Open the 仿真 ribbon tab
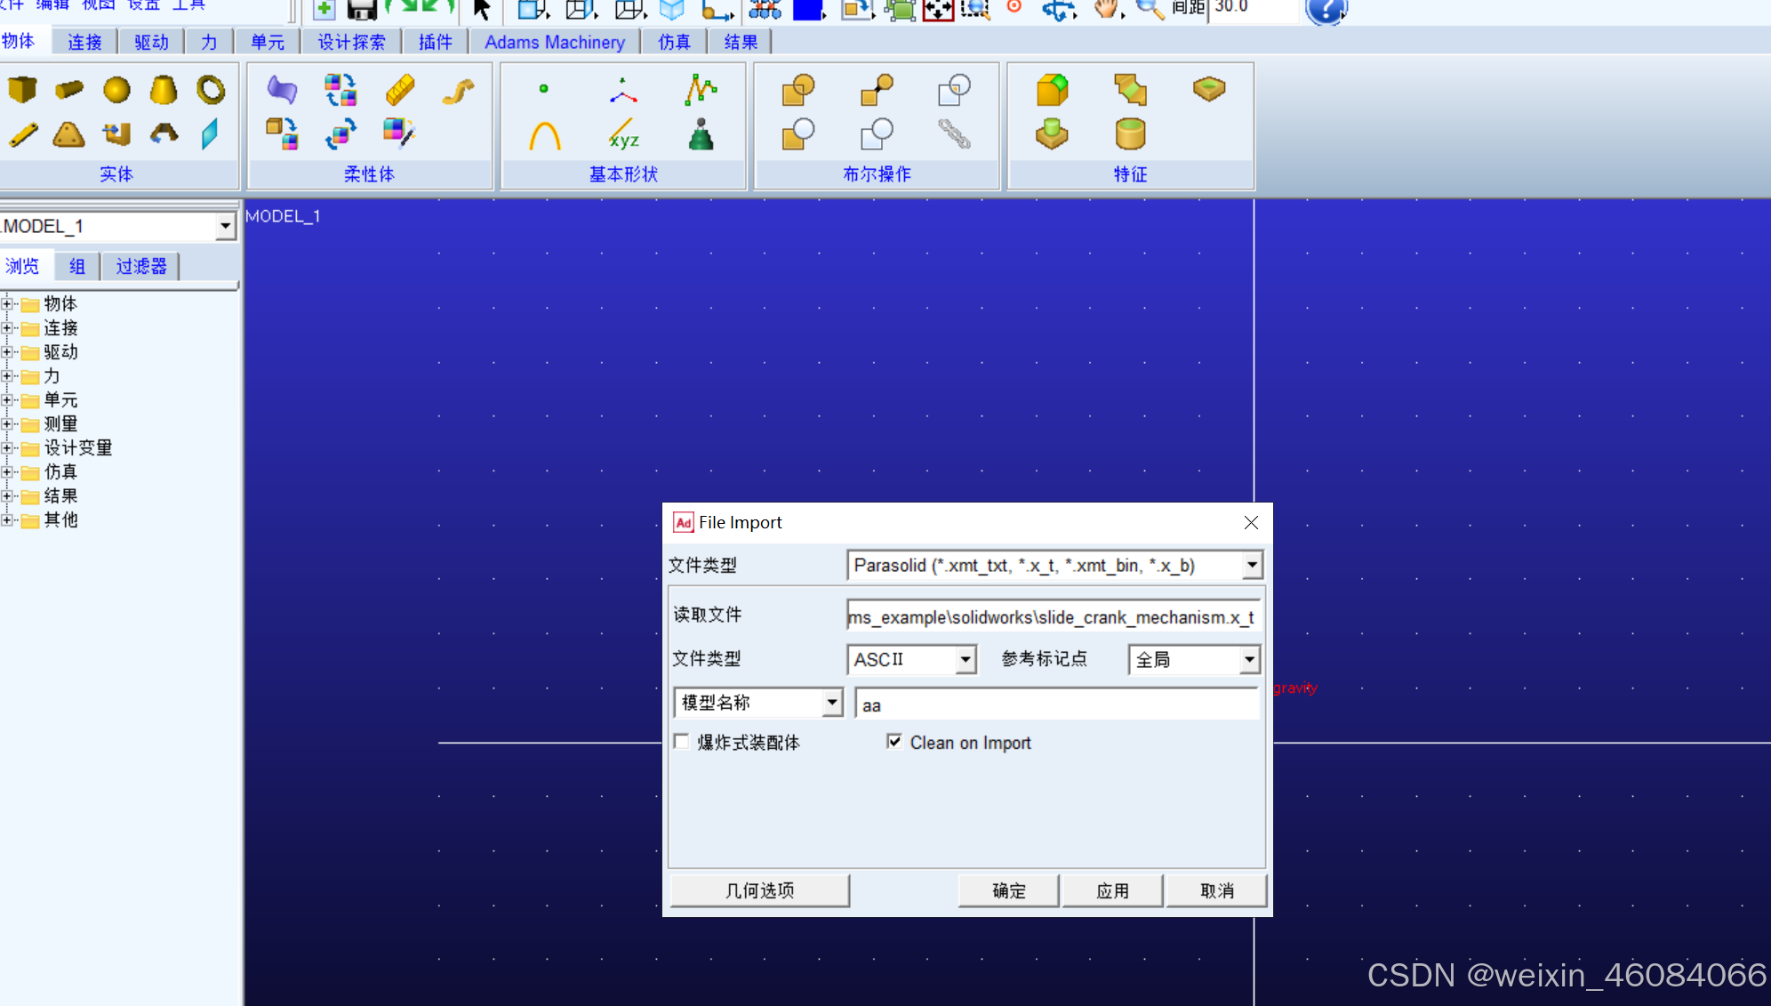The width and height of the screenshot is (1771, 1006). pyautogui.click(x=674, y=42)
